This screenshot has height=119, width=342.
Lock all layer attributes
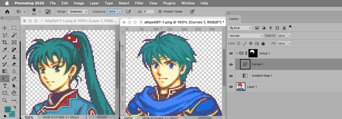tap(263, 43)
